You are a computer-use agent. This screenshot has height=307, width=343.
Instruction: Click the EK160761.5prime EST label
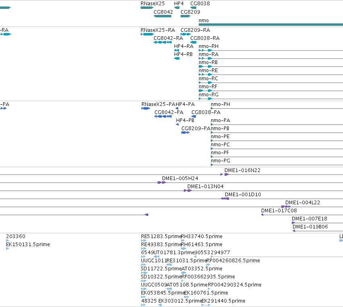point(206,293)
